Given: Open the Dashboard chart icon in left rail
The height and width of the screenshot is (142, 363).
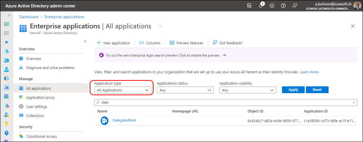Looking at the screenshot, I should coord(7,24).
